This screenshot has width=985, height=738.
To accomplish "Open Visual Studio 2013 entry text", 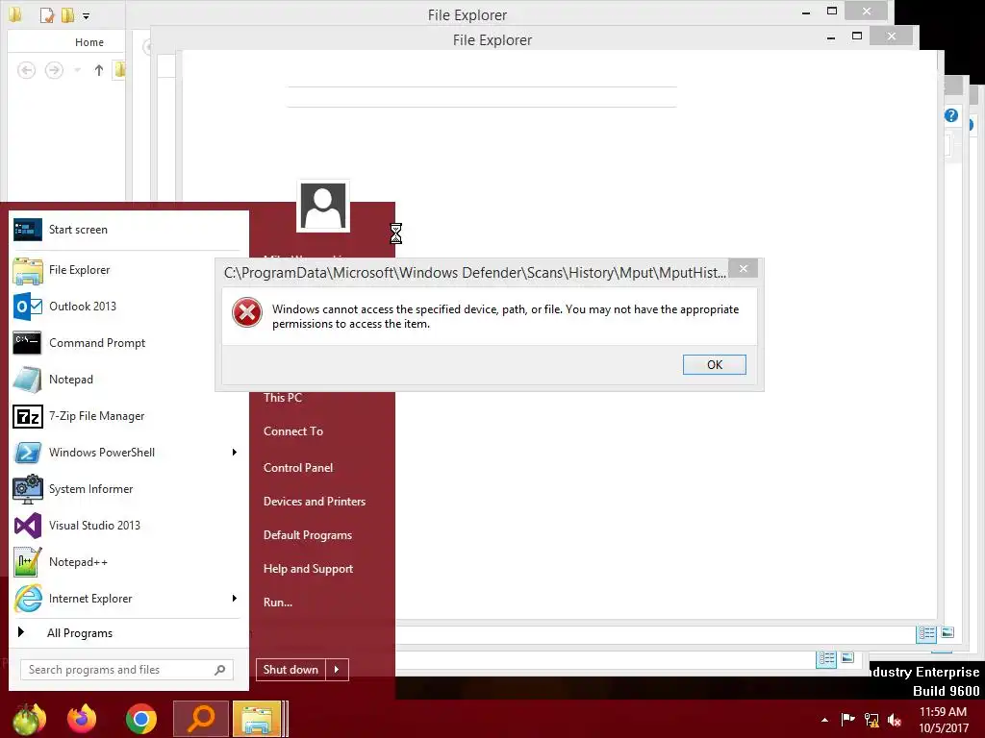I will tap(95, 526).
